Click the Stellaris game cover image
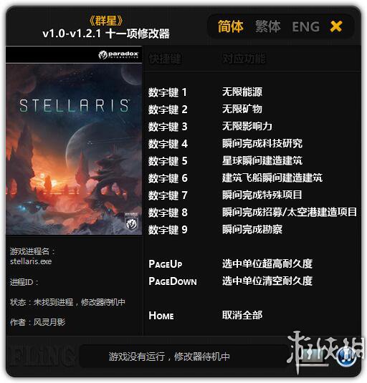The height and width of the screenshot is (383, 367). click(74, 150)
